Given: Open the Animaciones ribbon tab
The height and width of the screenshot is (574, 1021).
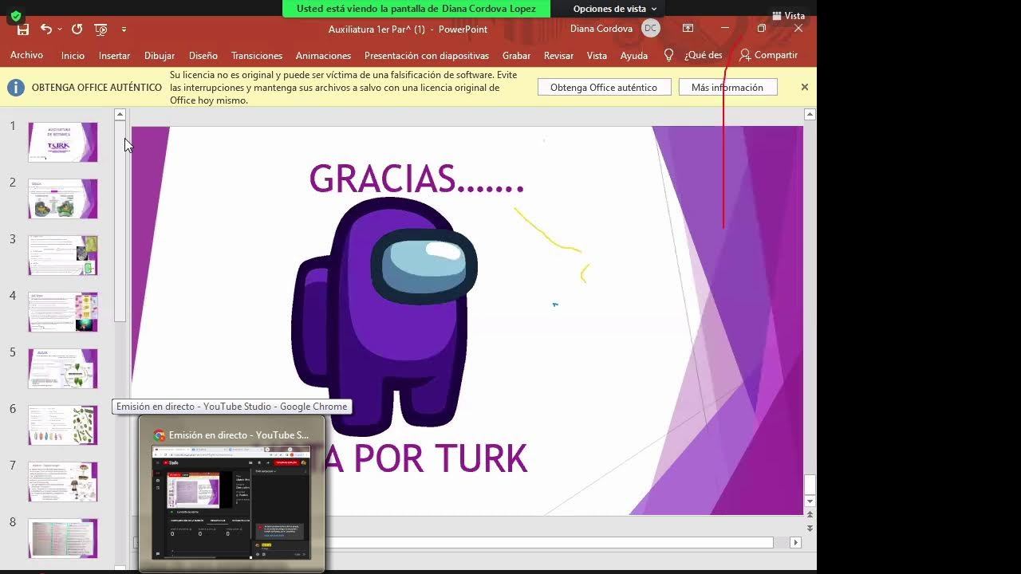Looking at the screenshot, I should coord(323,56).
